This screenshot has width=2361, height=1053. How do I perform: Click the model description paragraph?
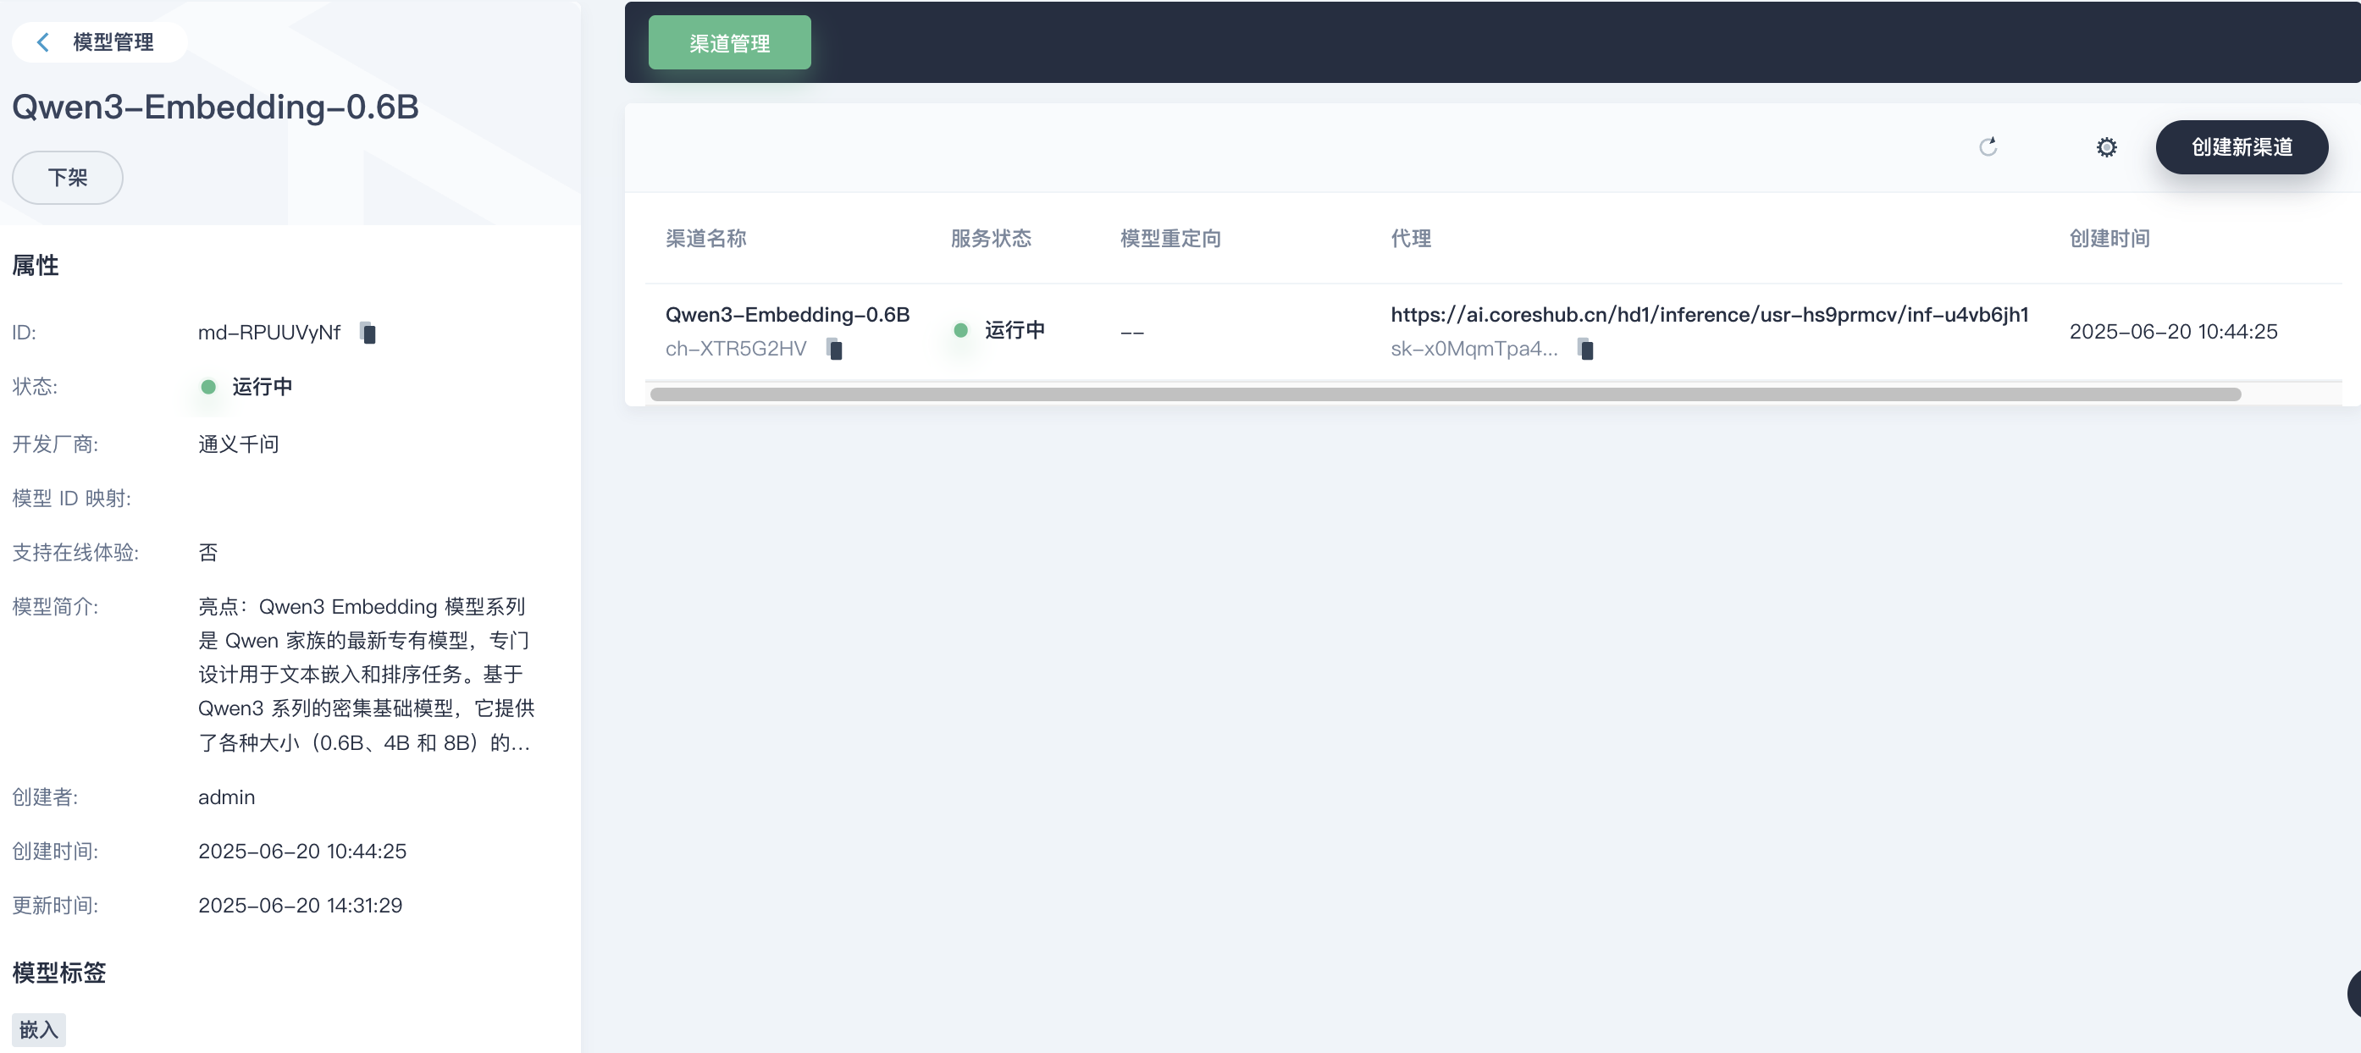tap(366, 674)
